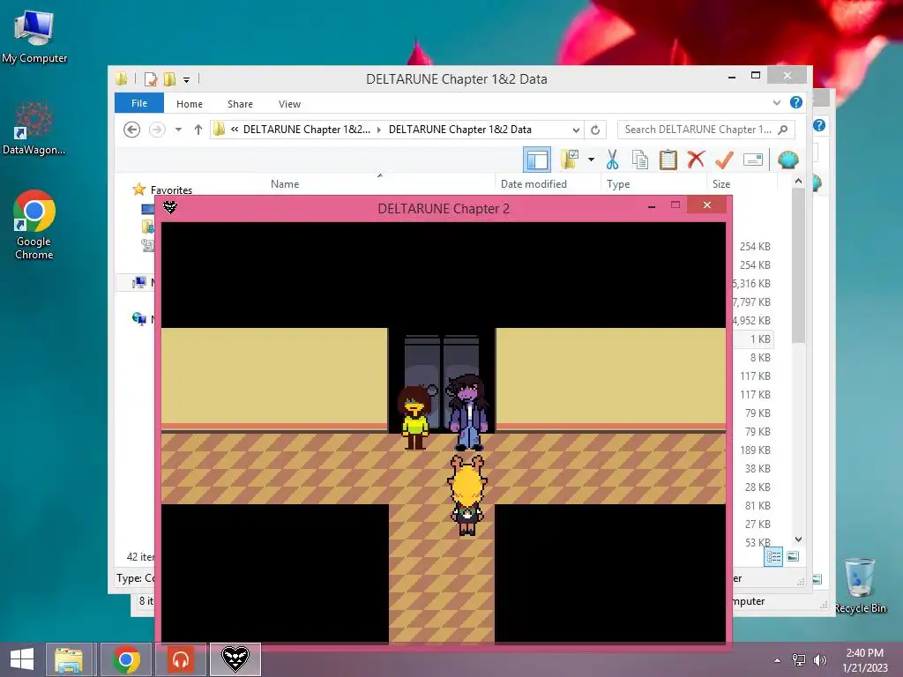Open Customize Quick Access Toolbar dropdown
Screen dimensions: 903x677
187,80
